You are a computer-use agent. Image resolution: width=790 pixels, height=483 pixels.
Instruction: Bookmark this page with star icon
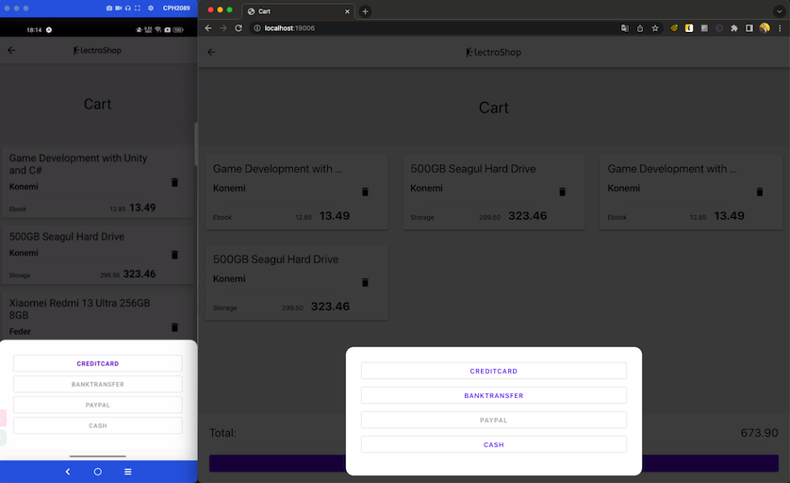click(655, 28)
